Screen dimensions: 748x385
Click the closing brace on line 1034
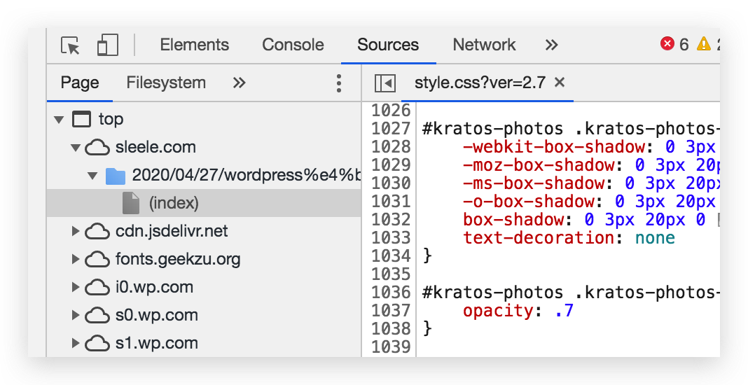pyautogui.click(x=427, y=256)
